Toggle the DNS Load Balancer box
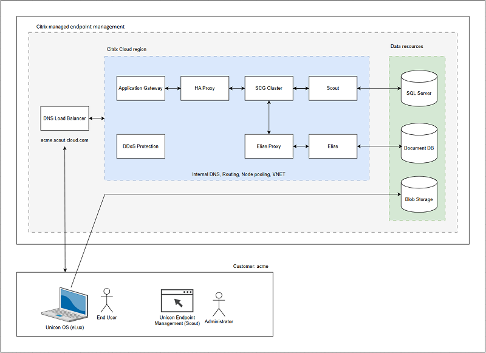The image size is (486, 353). [64, 118]
